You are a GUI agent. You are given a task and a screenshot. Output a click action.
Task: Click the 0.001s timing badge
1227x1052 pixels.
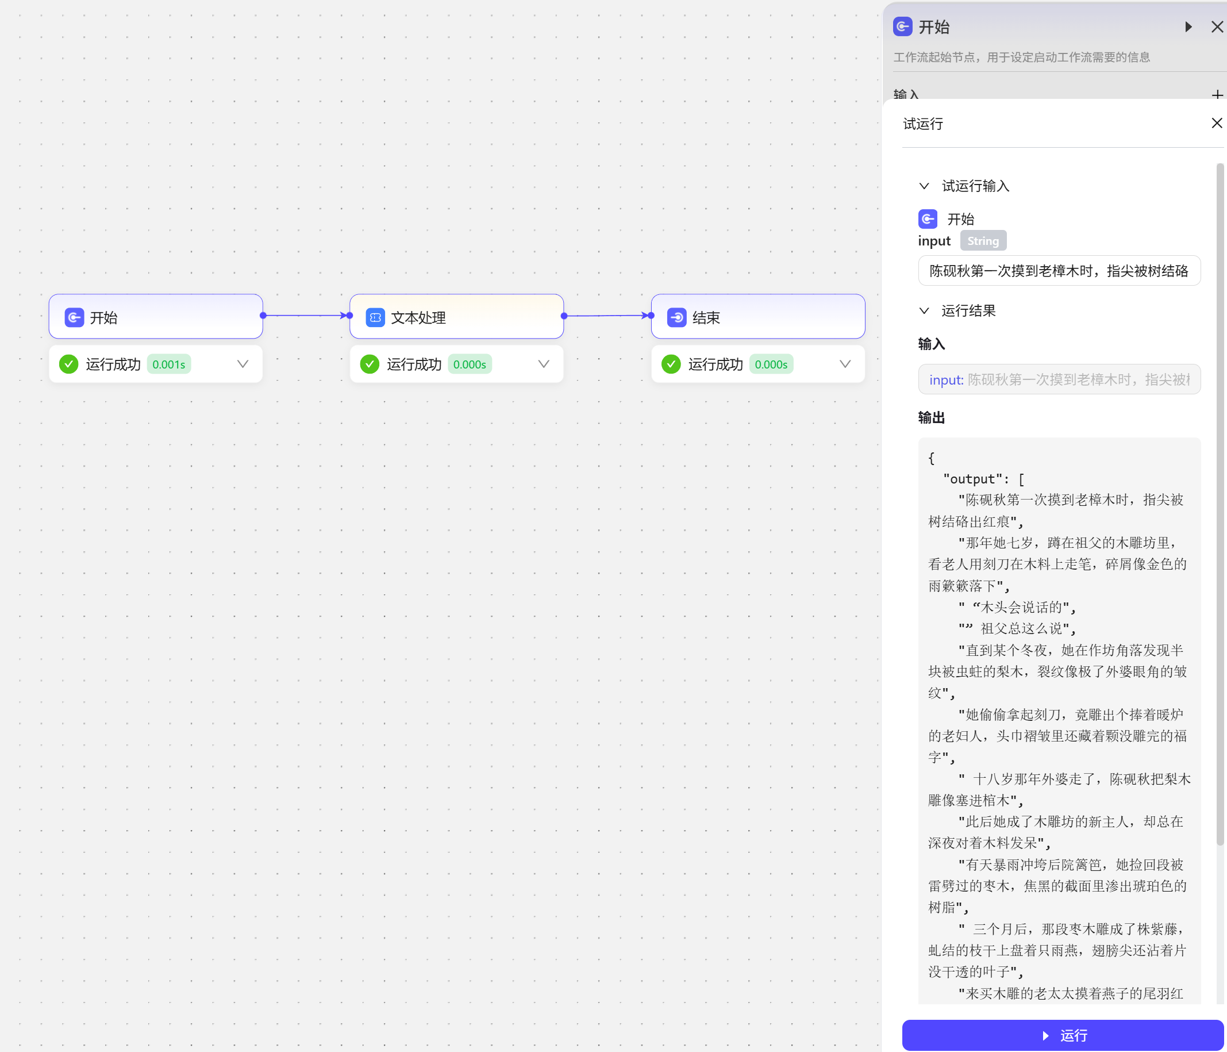coord(169,364)
